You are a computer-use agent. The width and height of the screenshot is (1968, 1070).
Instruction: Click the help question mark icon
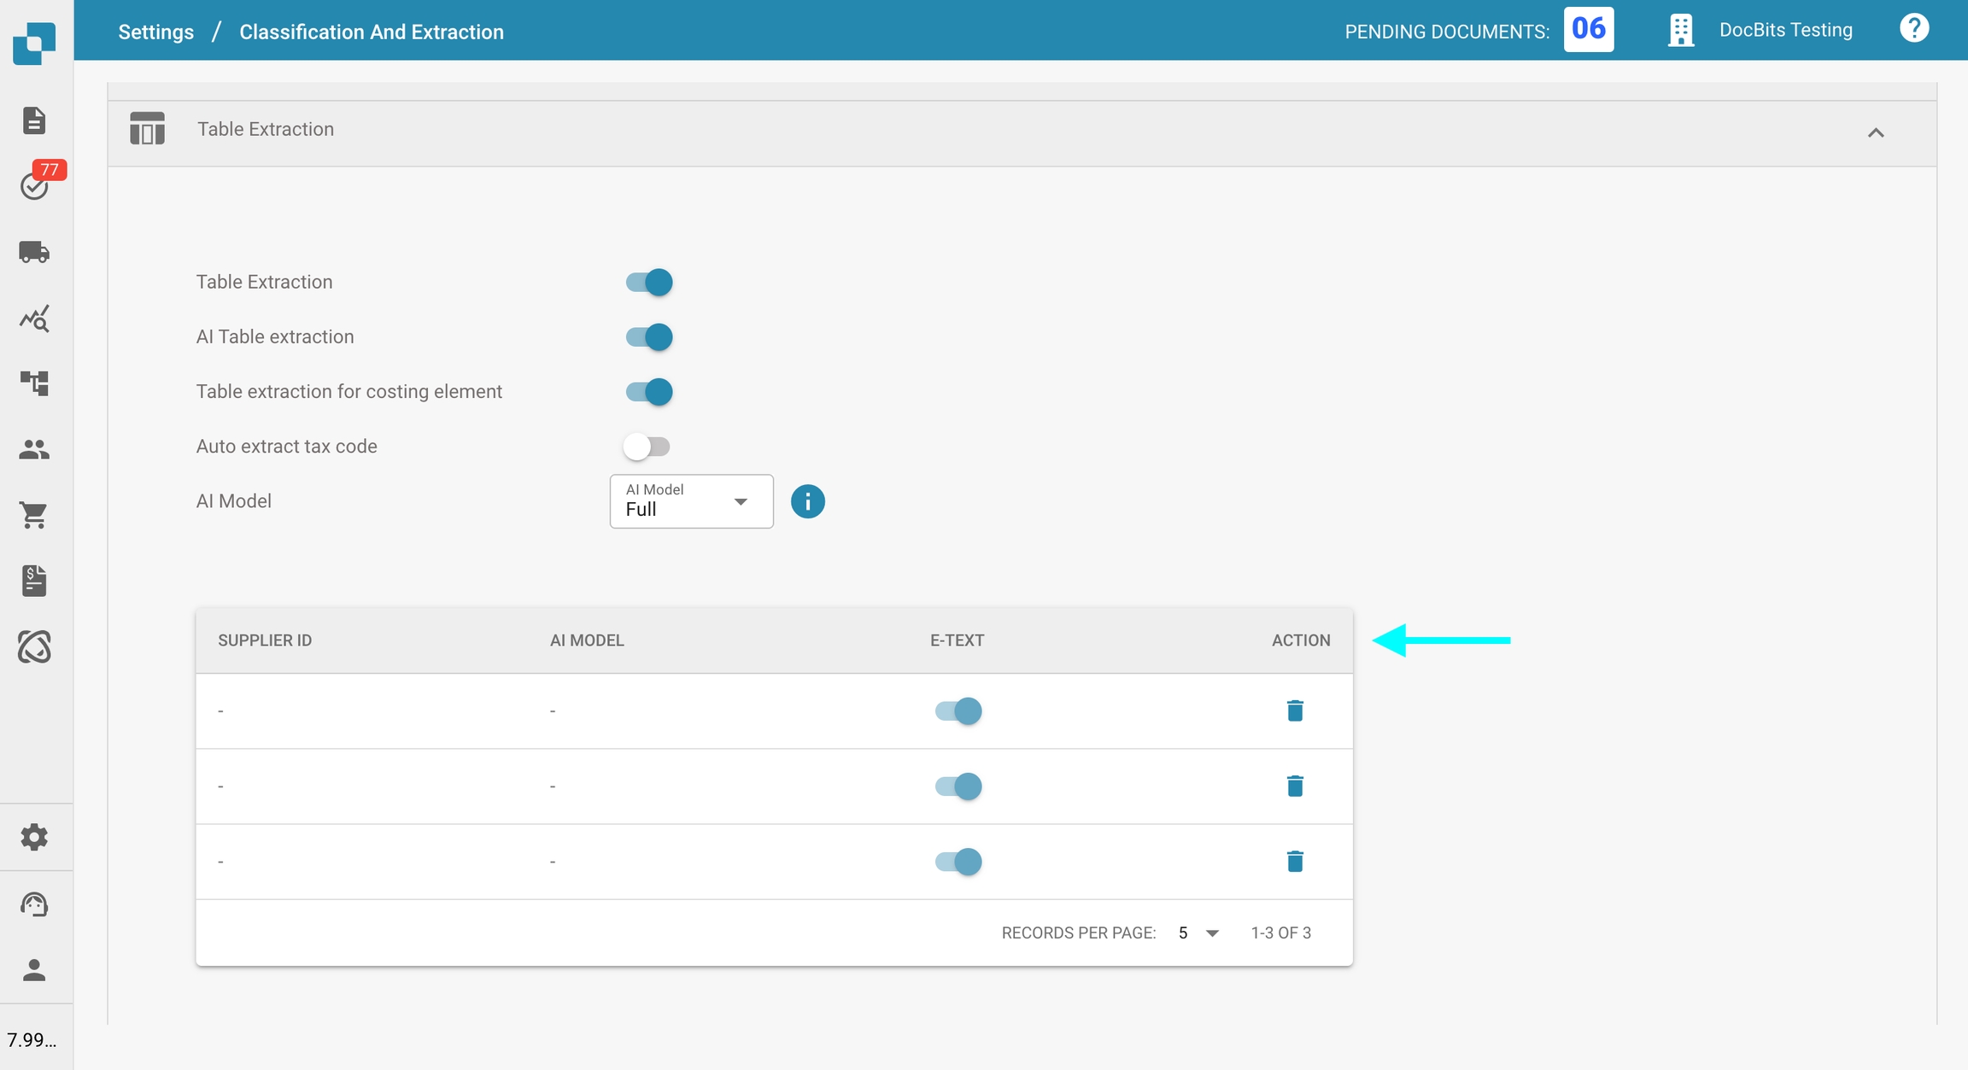point(1913,29)
